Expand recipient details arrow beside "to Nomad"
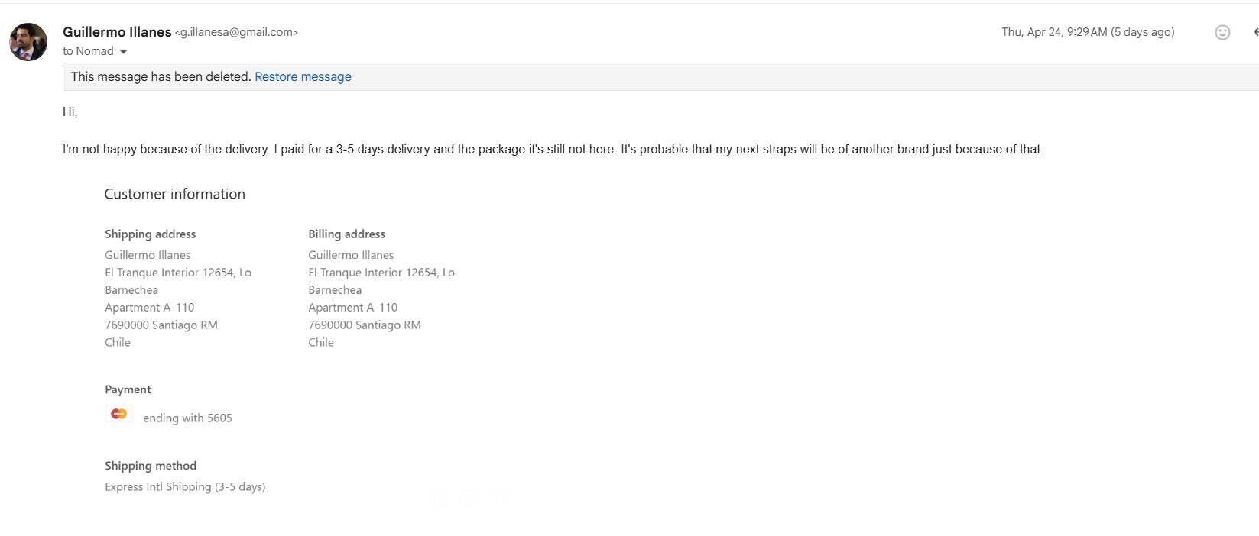 coord(124,52)
